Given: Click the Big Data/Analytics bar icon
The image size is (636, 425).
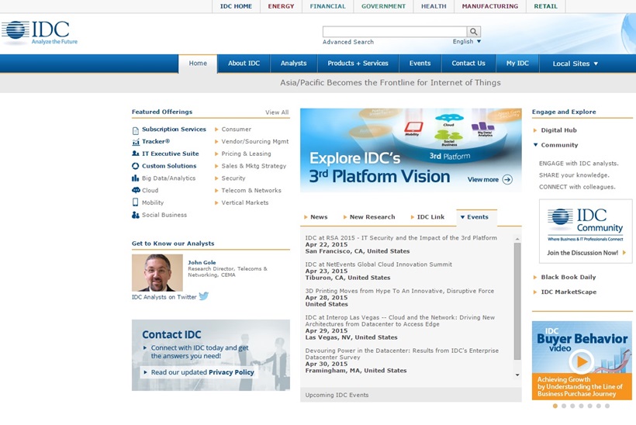Looking at the screenshot, I should pos(136,178).
